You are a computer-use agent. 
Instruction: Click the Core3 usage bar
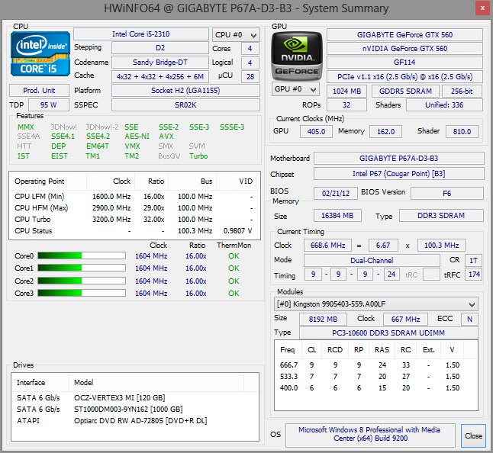pos(82,293)
